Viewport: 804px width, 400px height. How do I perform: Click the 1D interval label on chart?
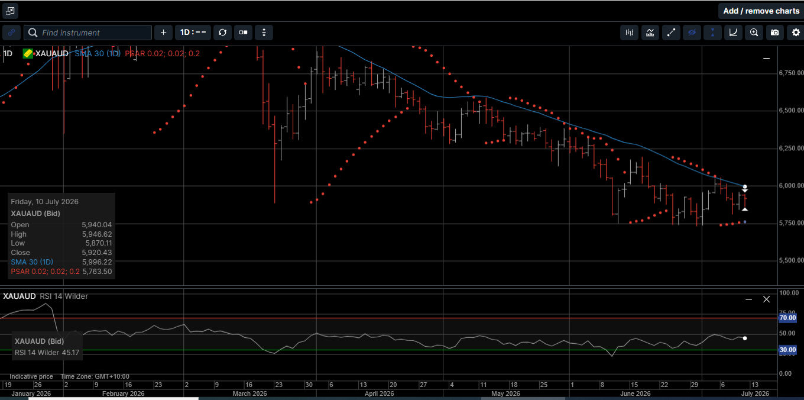(x=8, y=53)
